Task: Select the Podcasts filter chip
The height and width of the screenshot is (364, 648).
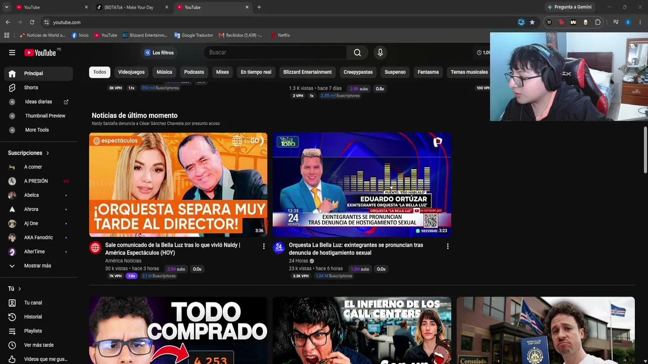Action: (x=194, y=72)
